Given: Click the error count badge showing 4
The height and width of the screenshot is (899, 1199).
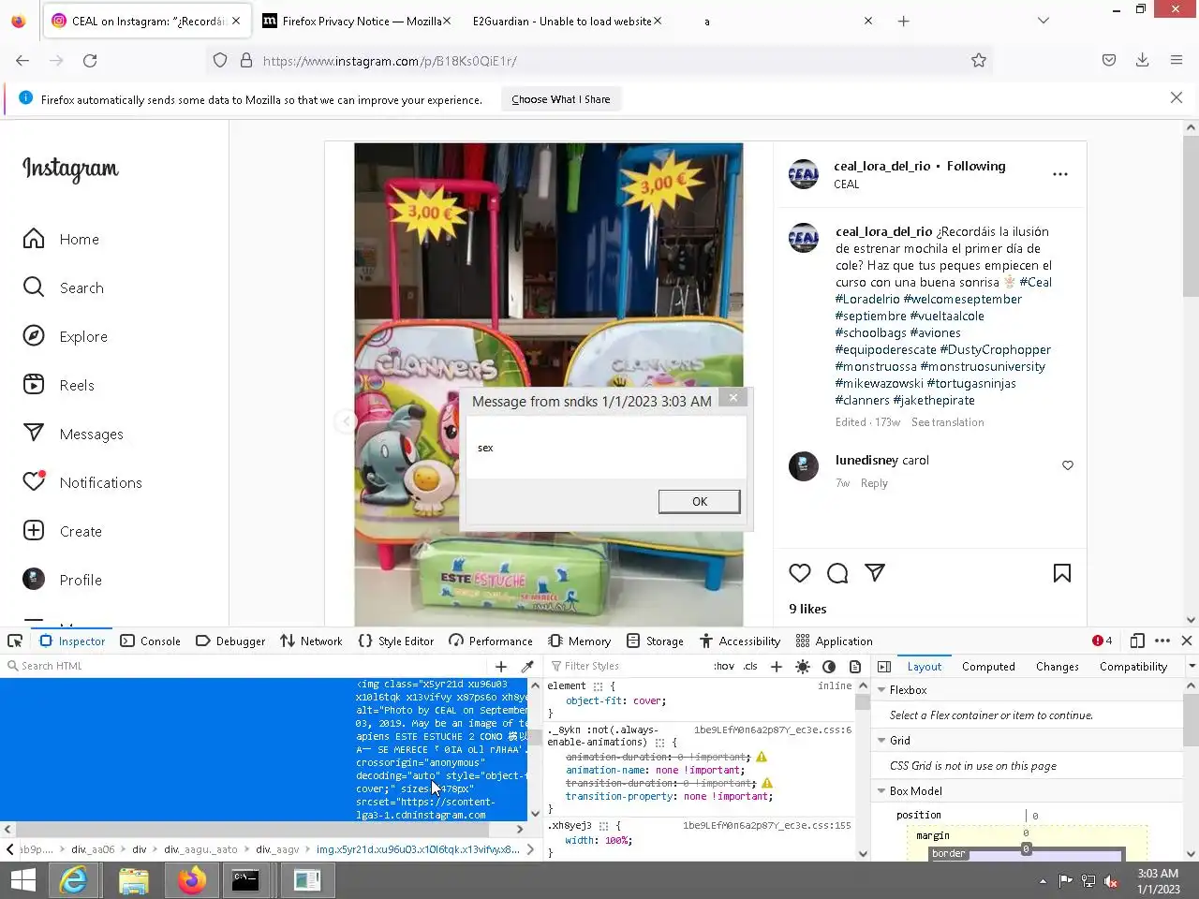Looking at the screenshot, I should point(1102,641).
